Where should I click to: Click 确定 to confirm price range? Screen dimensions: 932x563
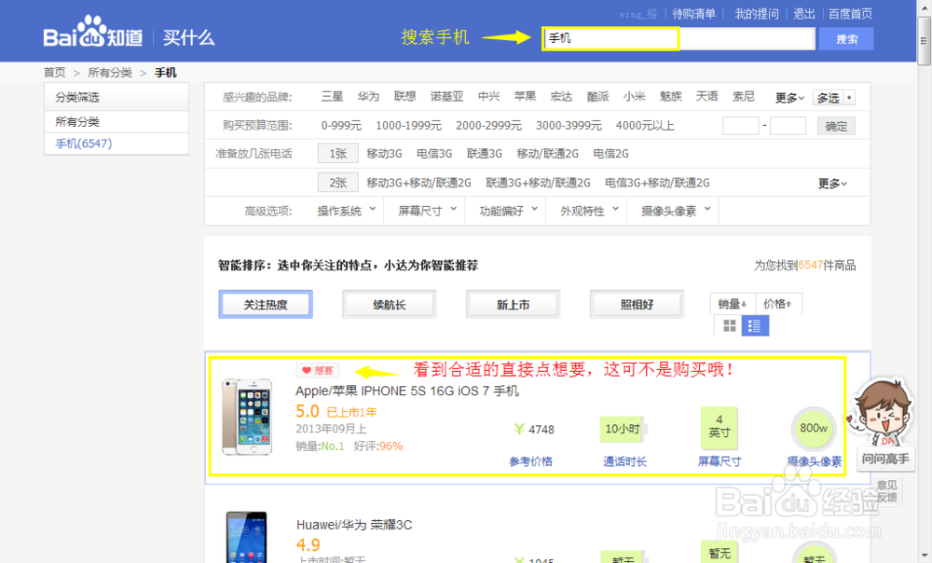click(x=836, y=126)
